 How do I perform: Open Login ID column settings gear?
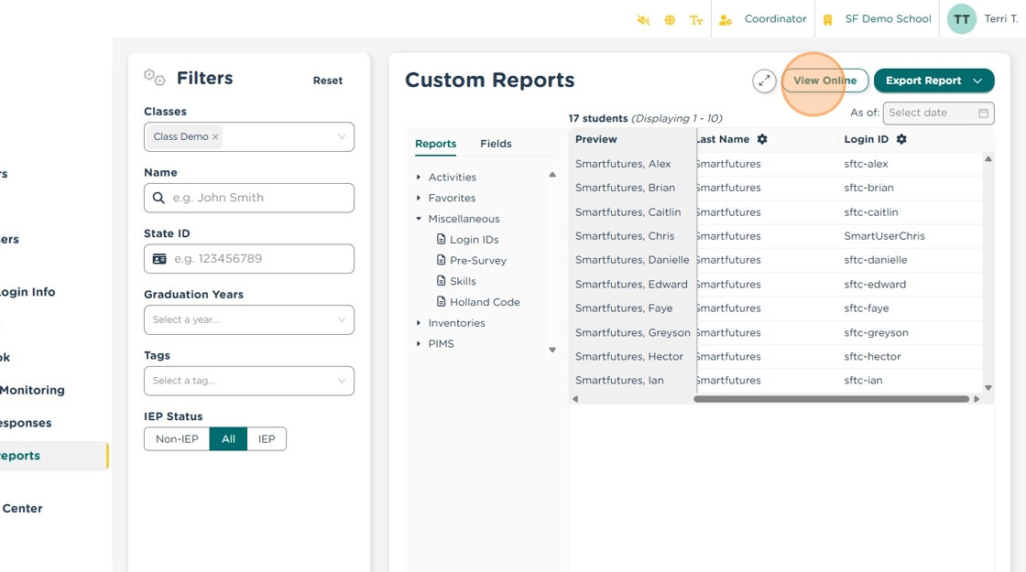(x=901, y=139)
